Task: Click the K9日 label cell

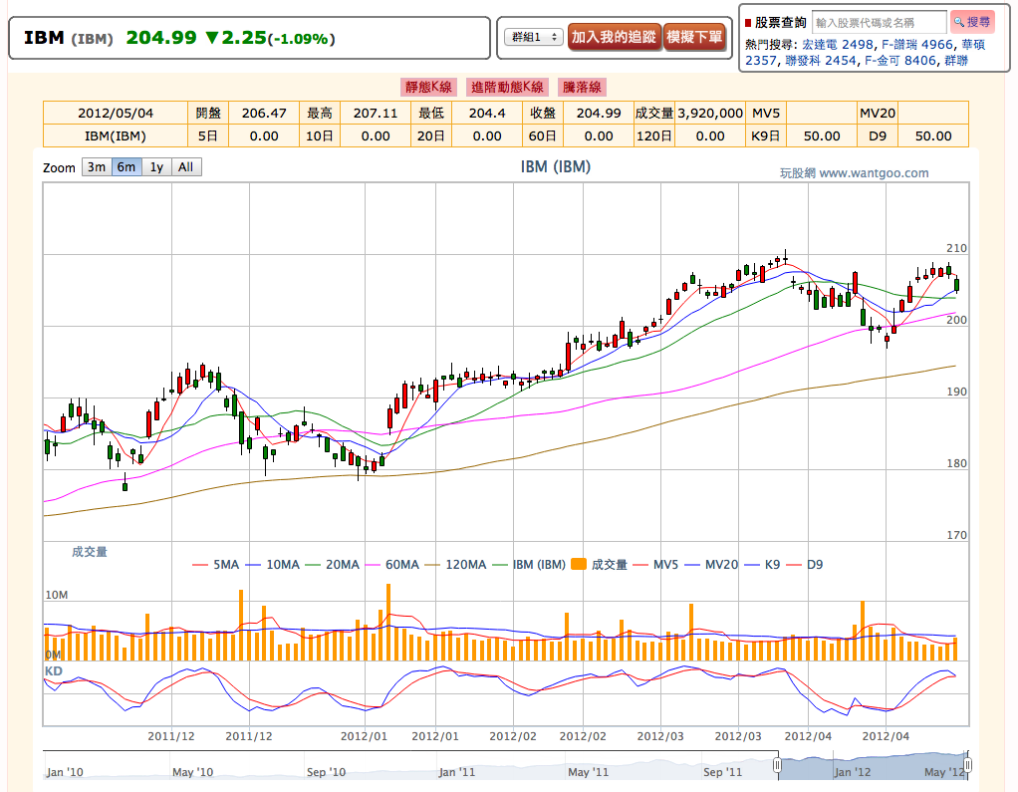Action: 766,136
